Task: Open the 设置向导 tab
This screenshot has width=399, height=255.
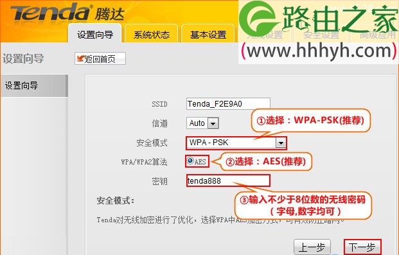Action: point(95,33)
